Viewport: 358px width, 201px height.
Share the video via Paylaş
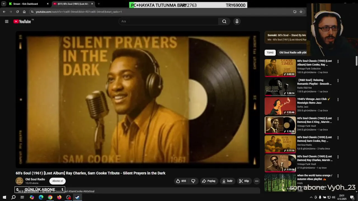pyautogui.click(x=209, y=181)
